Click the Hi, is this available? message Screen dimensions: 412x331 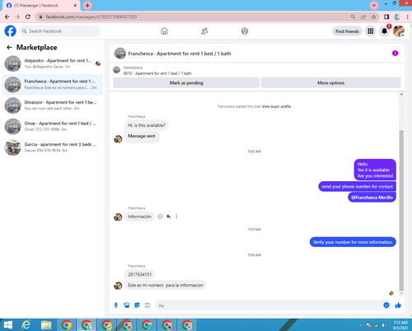pos(147,125)
